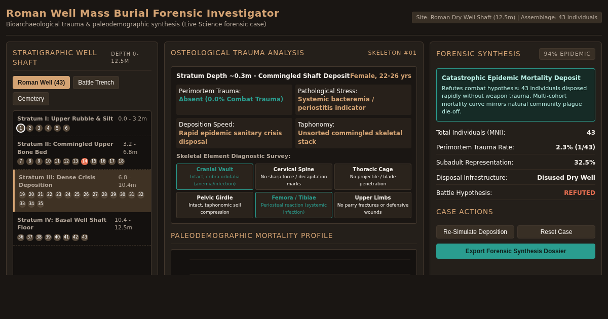
Task: Select skeleton marker 3
Action: 39,128
